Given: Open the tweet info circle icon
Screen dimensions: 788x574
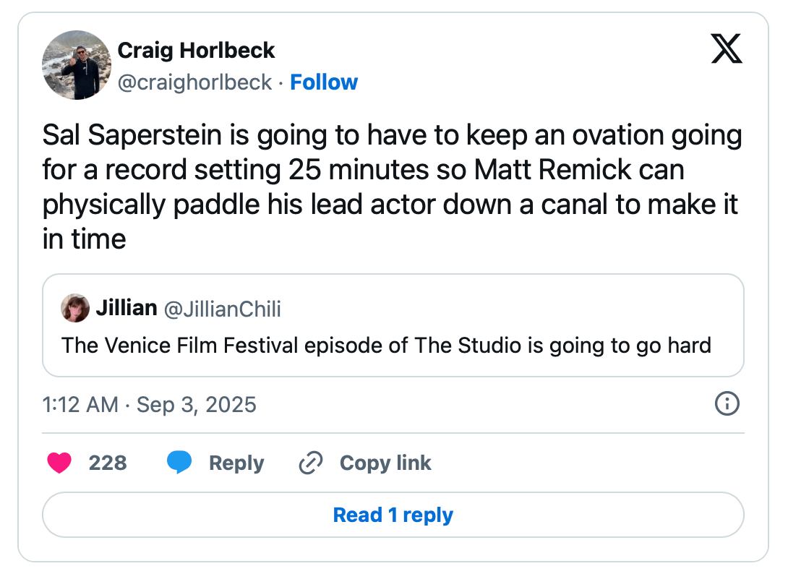Looking at the screenshot, I should pyautogui.click(x=727, y=404).
